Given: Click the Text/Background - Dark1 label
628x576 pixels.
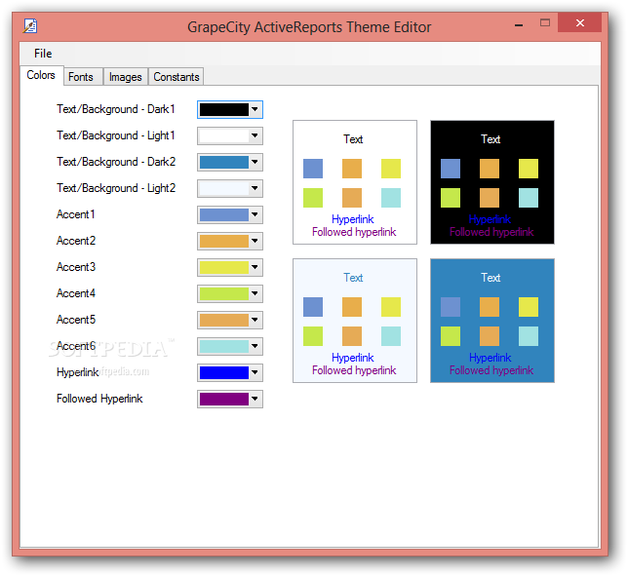Looking at the screenshot, I should [x=116, y=109].
